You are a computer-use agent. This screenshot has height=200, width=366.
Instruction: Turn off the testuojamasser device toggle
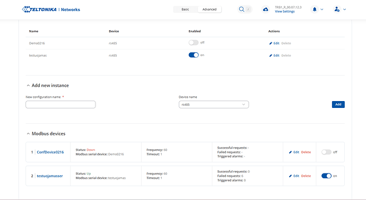[326, 176]
